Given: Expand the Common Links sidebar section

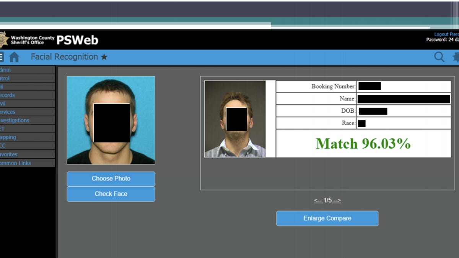Looking at the screenshot, I should coord(15,163).
